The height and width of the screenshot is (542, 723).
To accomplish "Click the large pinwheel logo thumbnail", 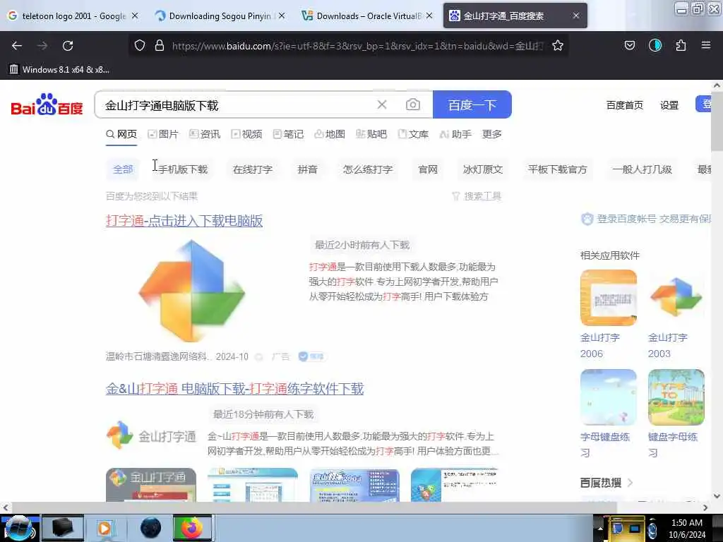I will (192, 291).
